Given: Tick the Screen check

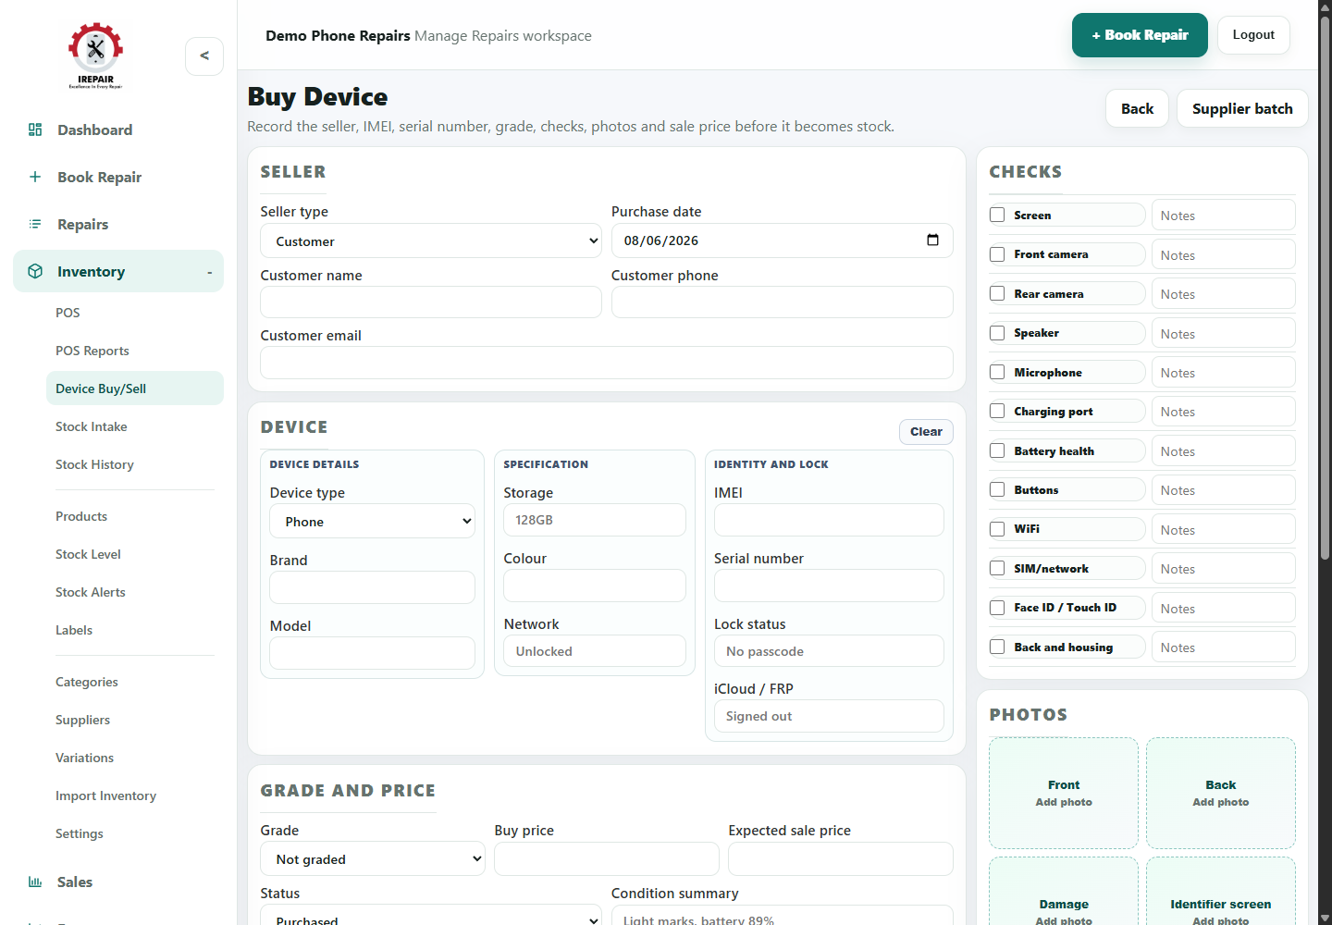Looking at the screenshot, I should click(x=997, y=215).
